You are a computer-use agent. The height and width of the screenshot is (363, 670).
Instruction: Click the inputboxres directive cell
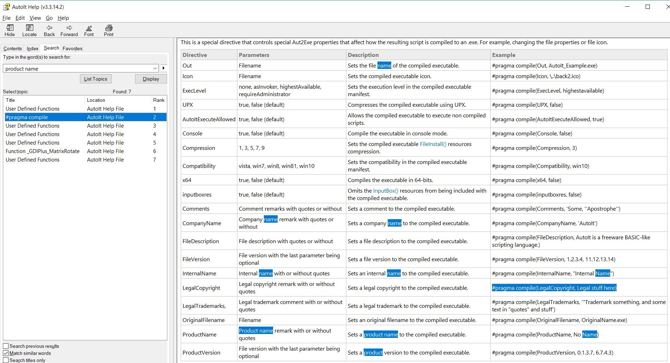[x=209, y=195]
